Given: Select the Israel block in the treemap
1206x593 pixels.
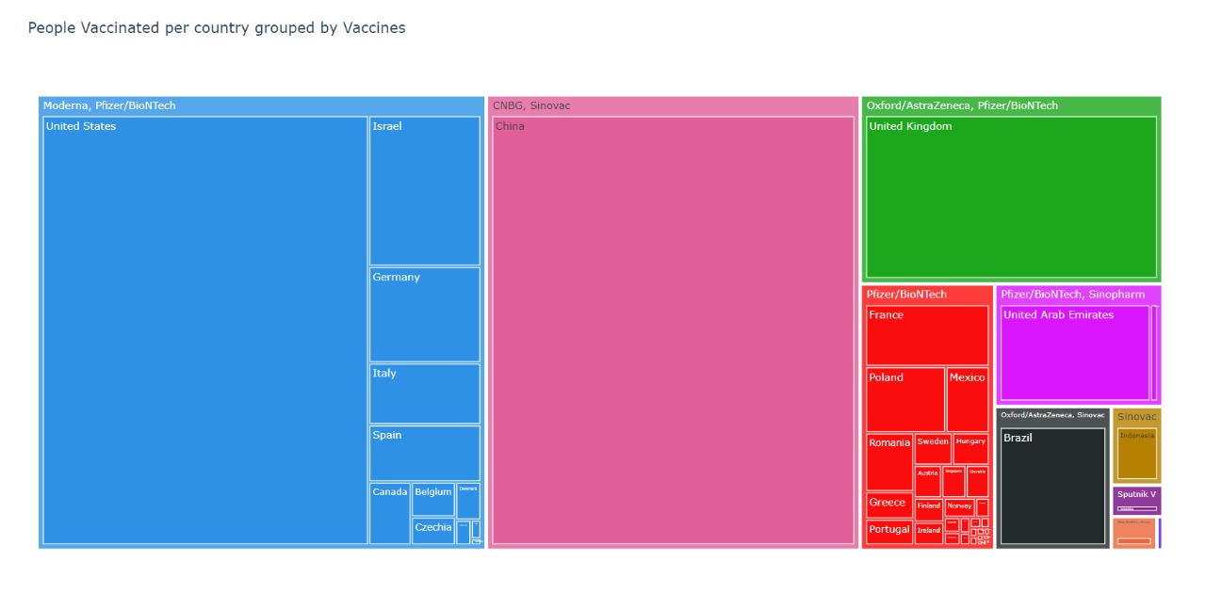Looking at the screenshot, I should 425,191.
